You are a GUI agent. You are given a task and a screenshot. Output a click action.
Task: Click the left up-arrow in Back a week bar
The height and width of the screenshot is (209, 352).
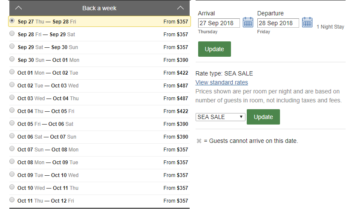[x=18, y=8]
